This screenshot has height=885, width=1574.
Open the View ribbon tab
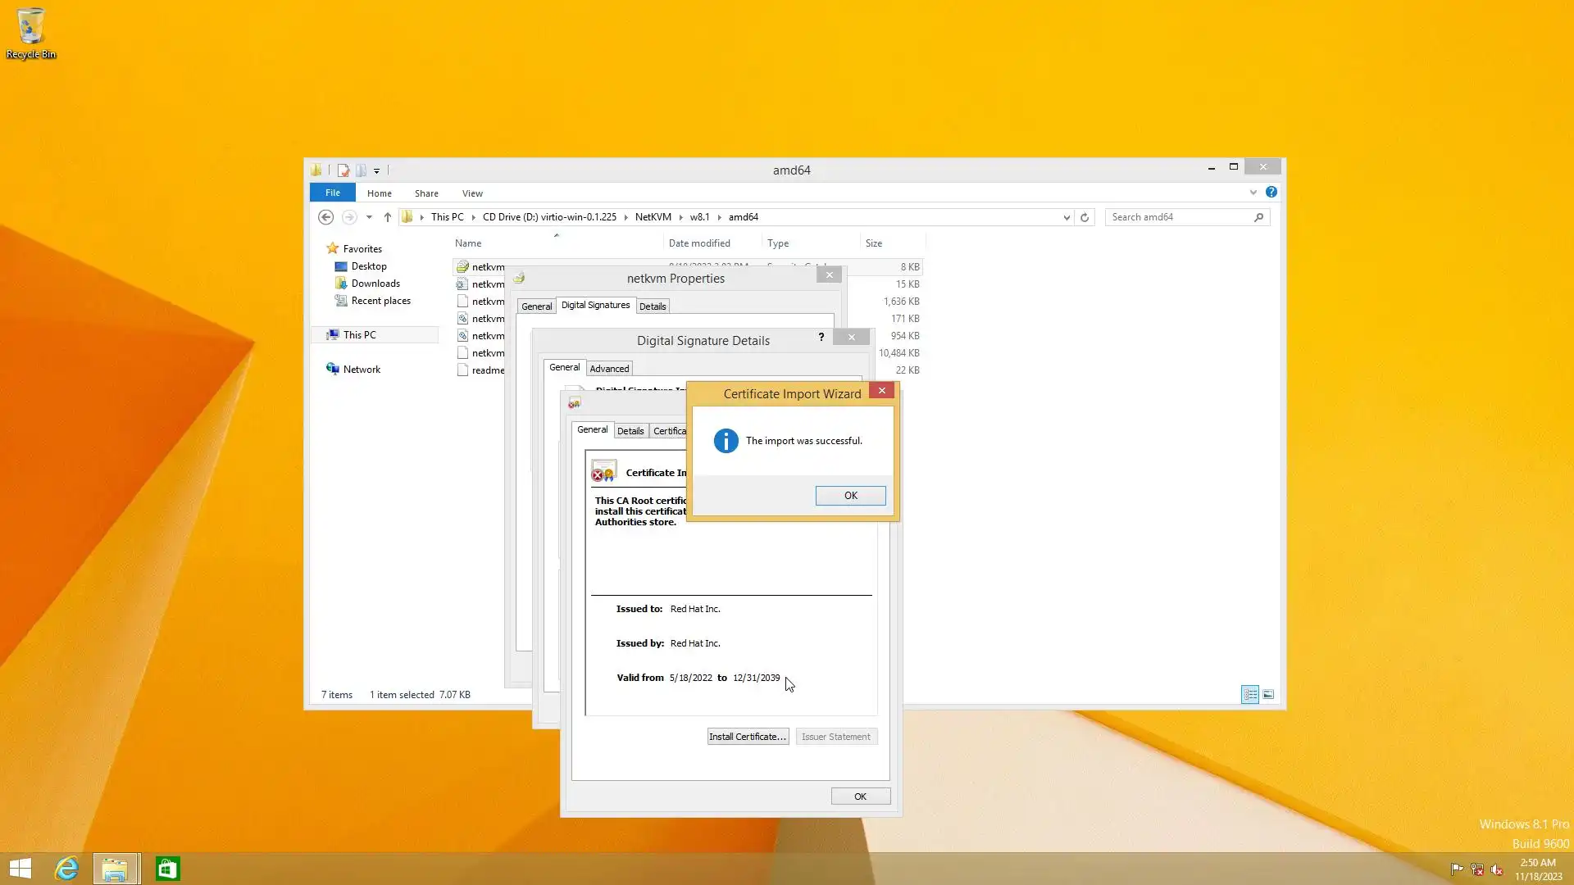(x=472, y=193)
